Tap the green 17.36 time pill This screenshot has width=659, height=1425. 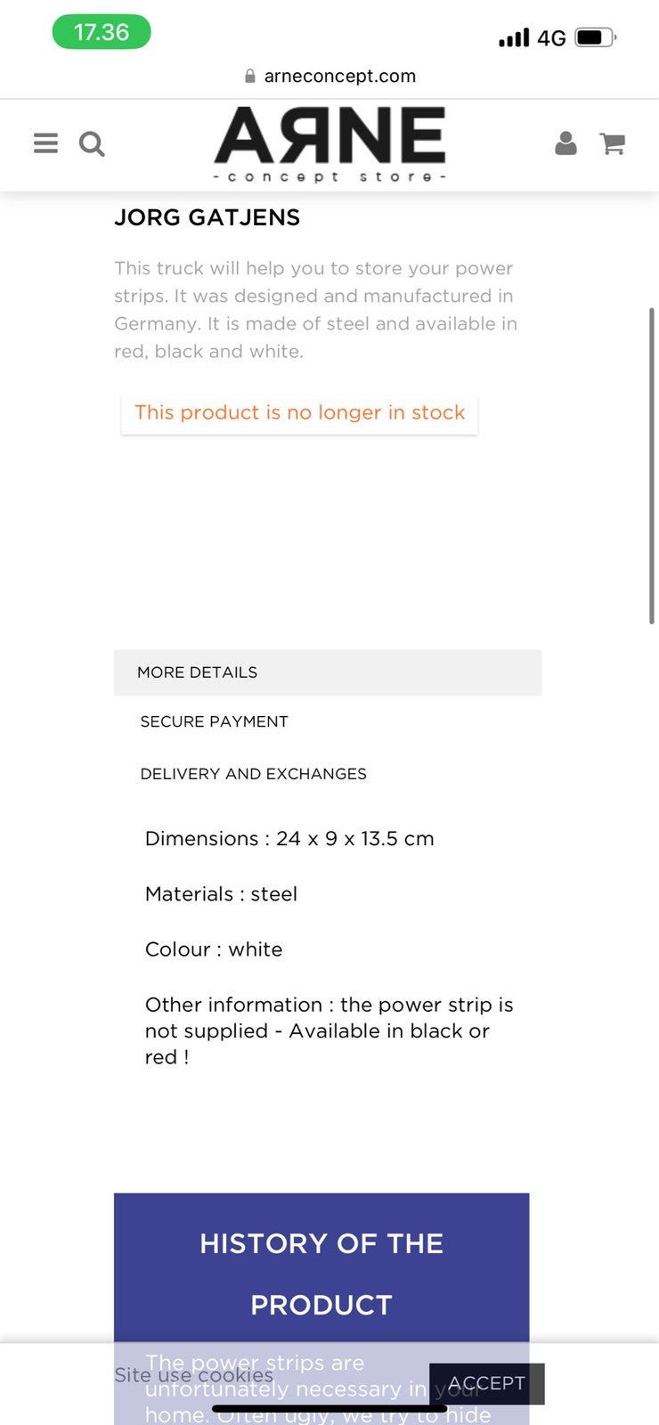[x=102, y=33]
